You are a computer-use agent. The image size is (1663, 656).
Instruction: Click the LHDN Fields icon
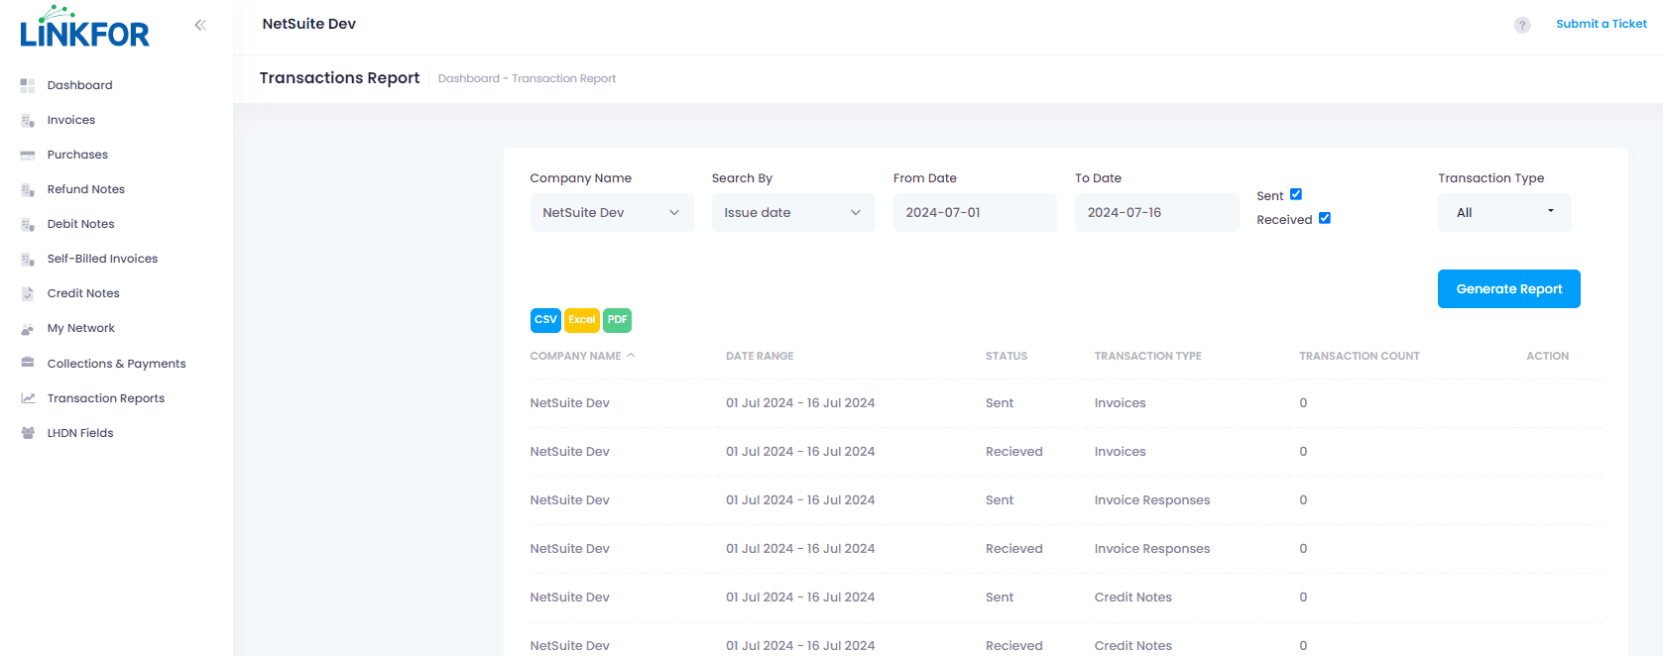click(x=28, y=433)
